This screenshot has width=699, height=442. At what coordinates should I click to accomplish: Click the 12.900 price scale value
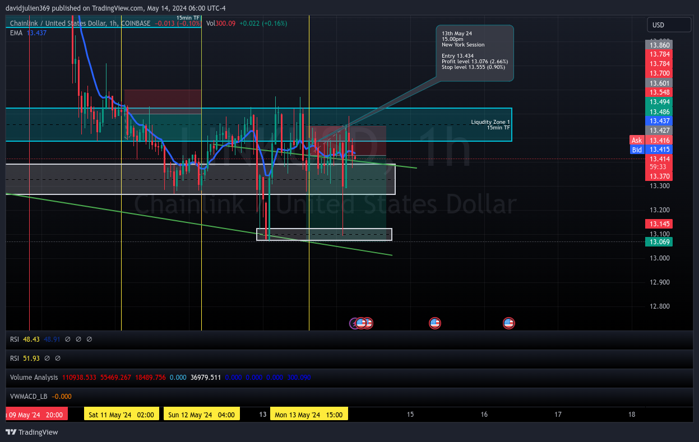pyautogui.click(x=659, y=282)
